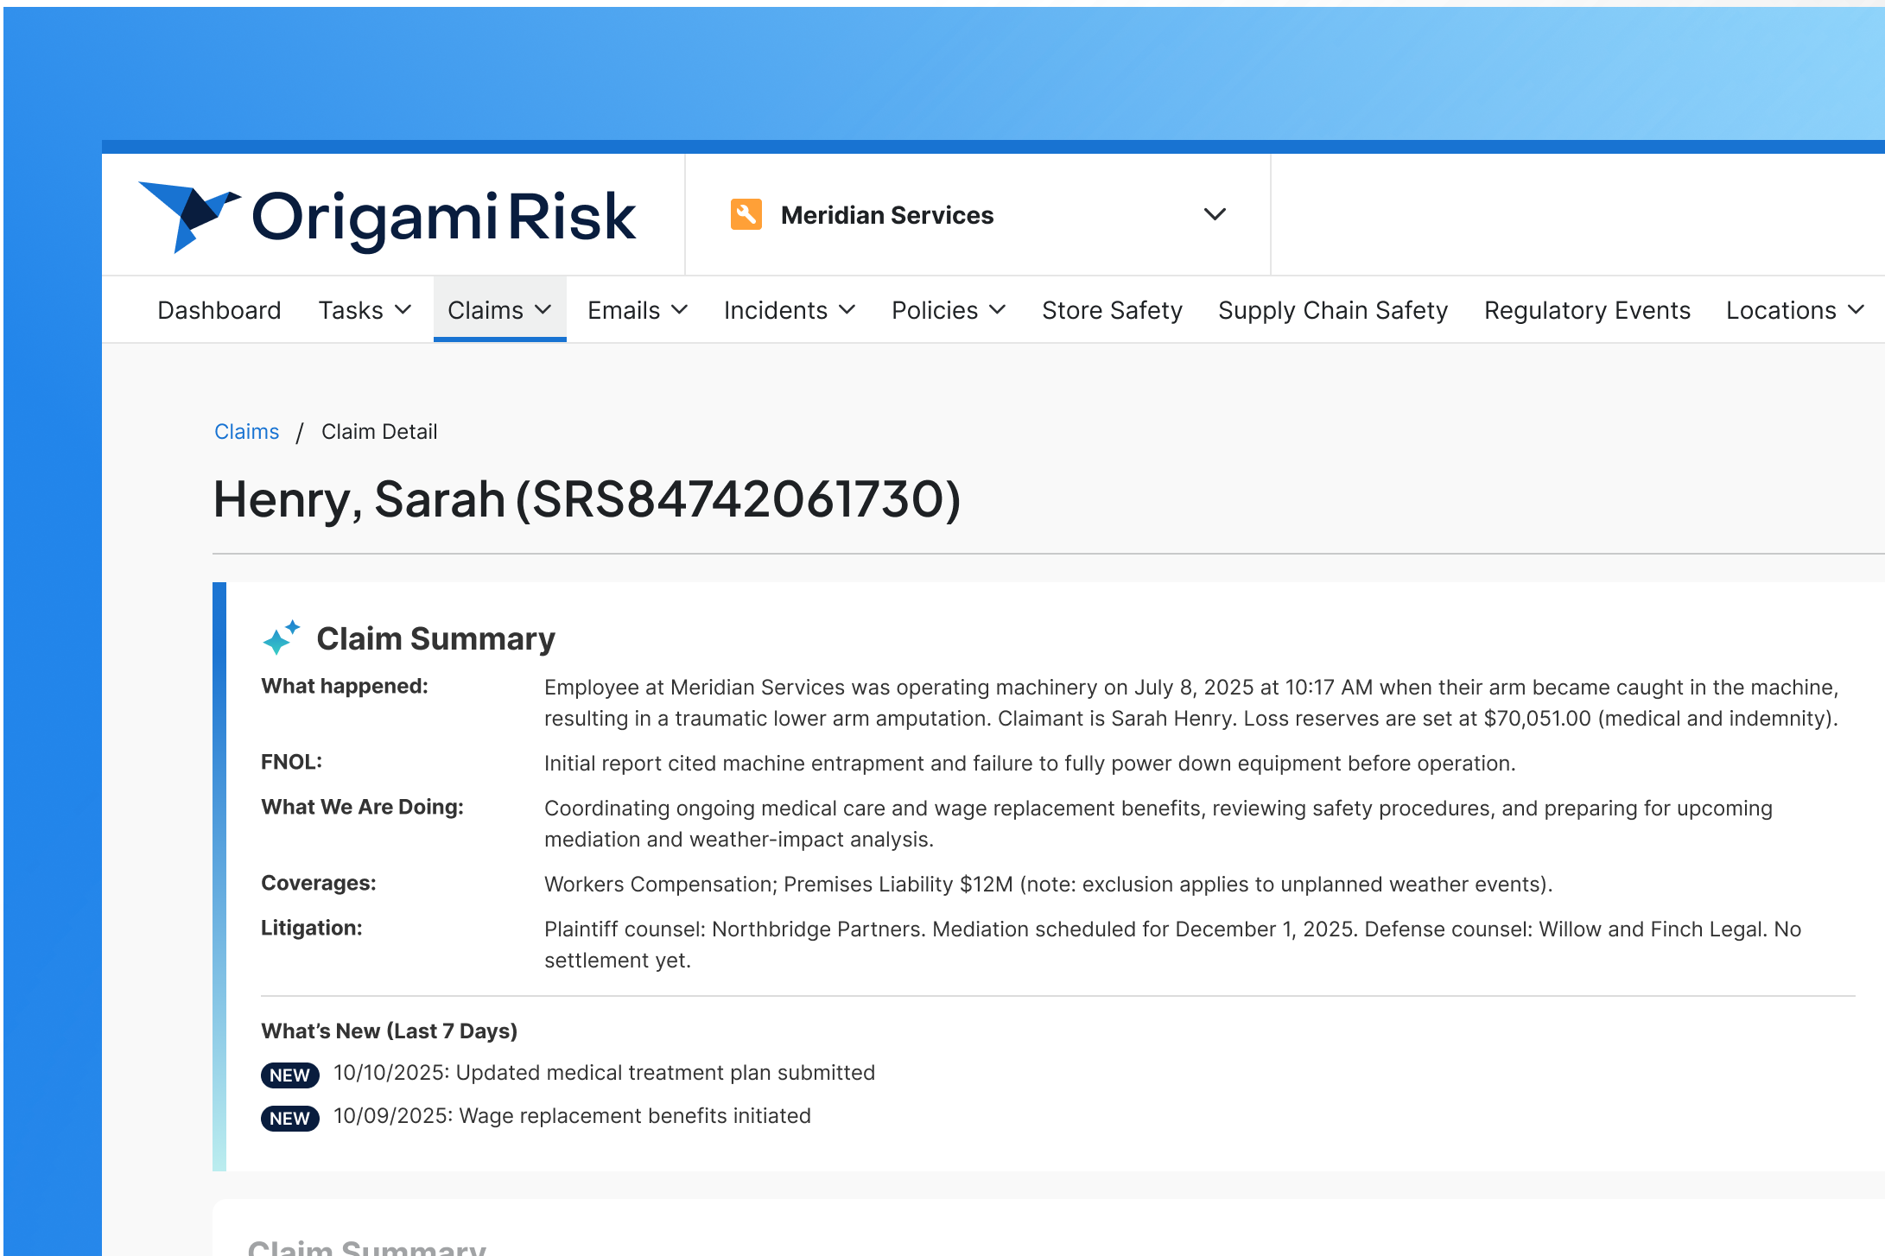1885x1256 pixels.
Task: Select the NEW badge for the medical treatment update
Action: pos(289,1075)
